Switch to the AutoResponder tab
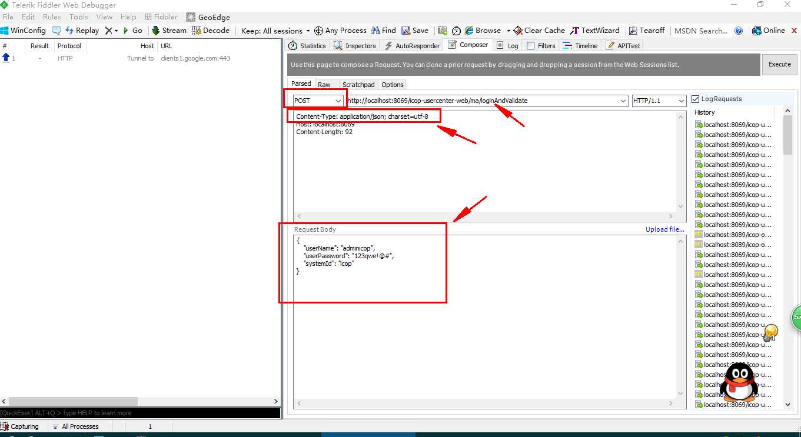 (412, 45)
